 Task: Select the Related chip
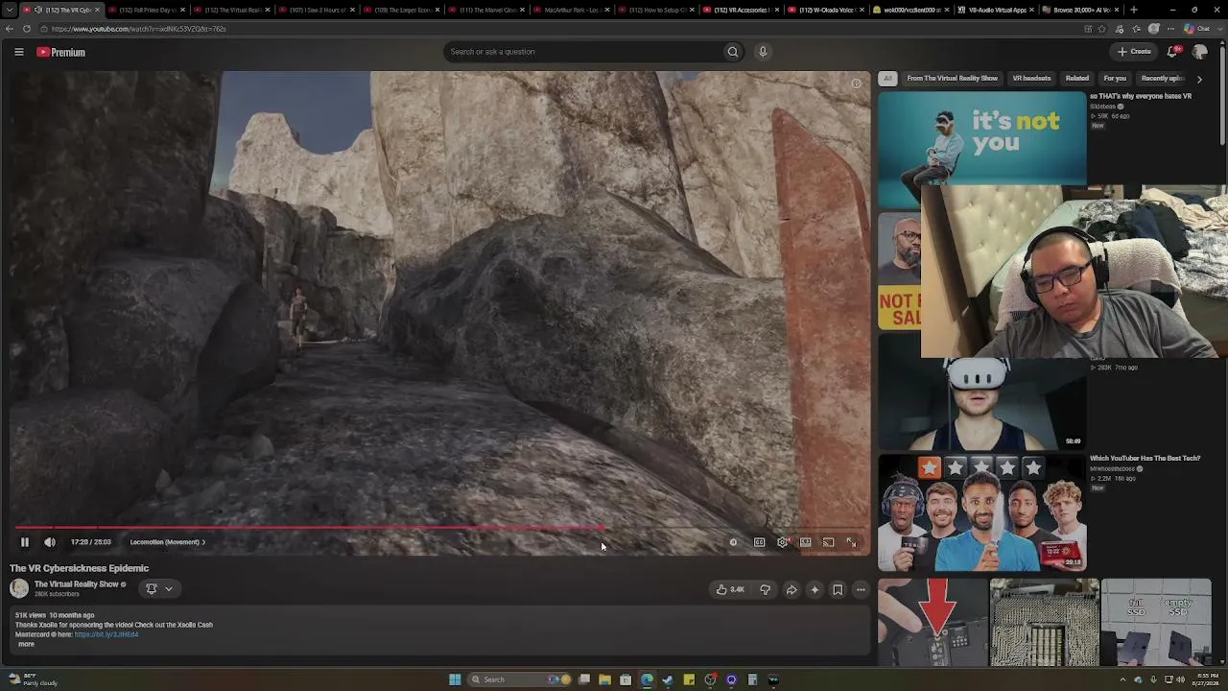(x=1077, y=79)
